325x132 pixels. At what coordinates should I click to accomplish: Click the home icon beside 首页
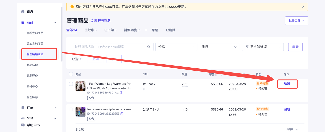[x=23, y=11]
